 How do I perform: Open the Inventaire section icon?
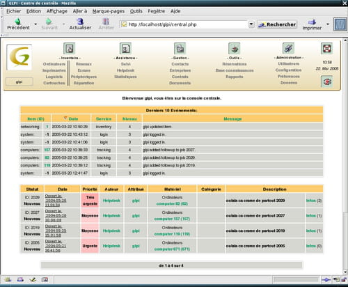[70, 48]
